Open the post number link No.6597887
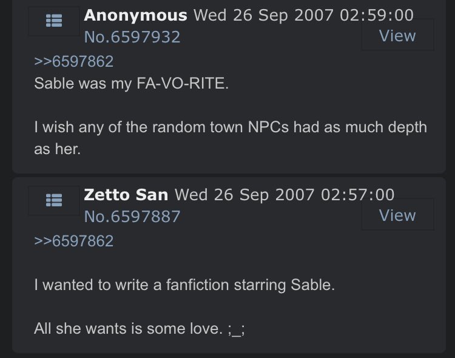Screen dimensions: 455x358 tap(132, 216)
